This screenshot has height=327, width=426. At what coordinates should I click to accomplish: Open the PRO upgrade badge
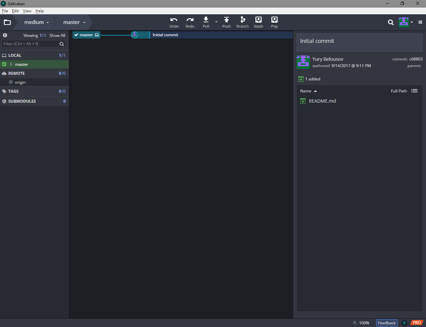[417, 322]
